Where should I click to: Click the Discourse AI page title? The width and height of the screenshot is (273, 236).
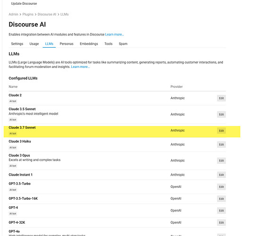(27, 25)
